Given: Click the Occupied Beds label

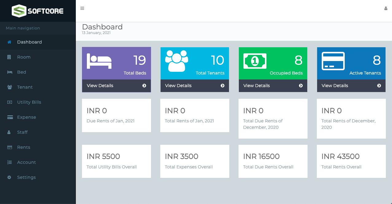Looking at the screenshot, I should pos(286,73).
